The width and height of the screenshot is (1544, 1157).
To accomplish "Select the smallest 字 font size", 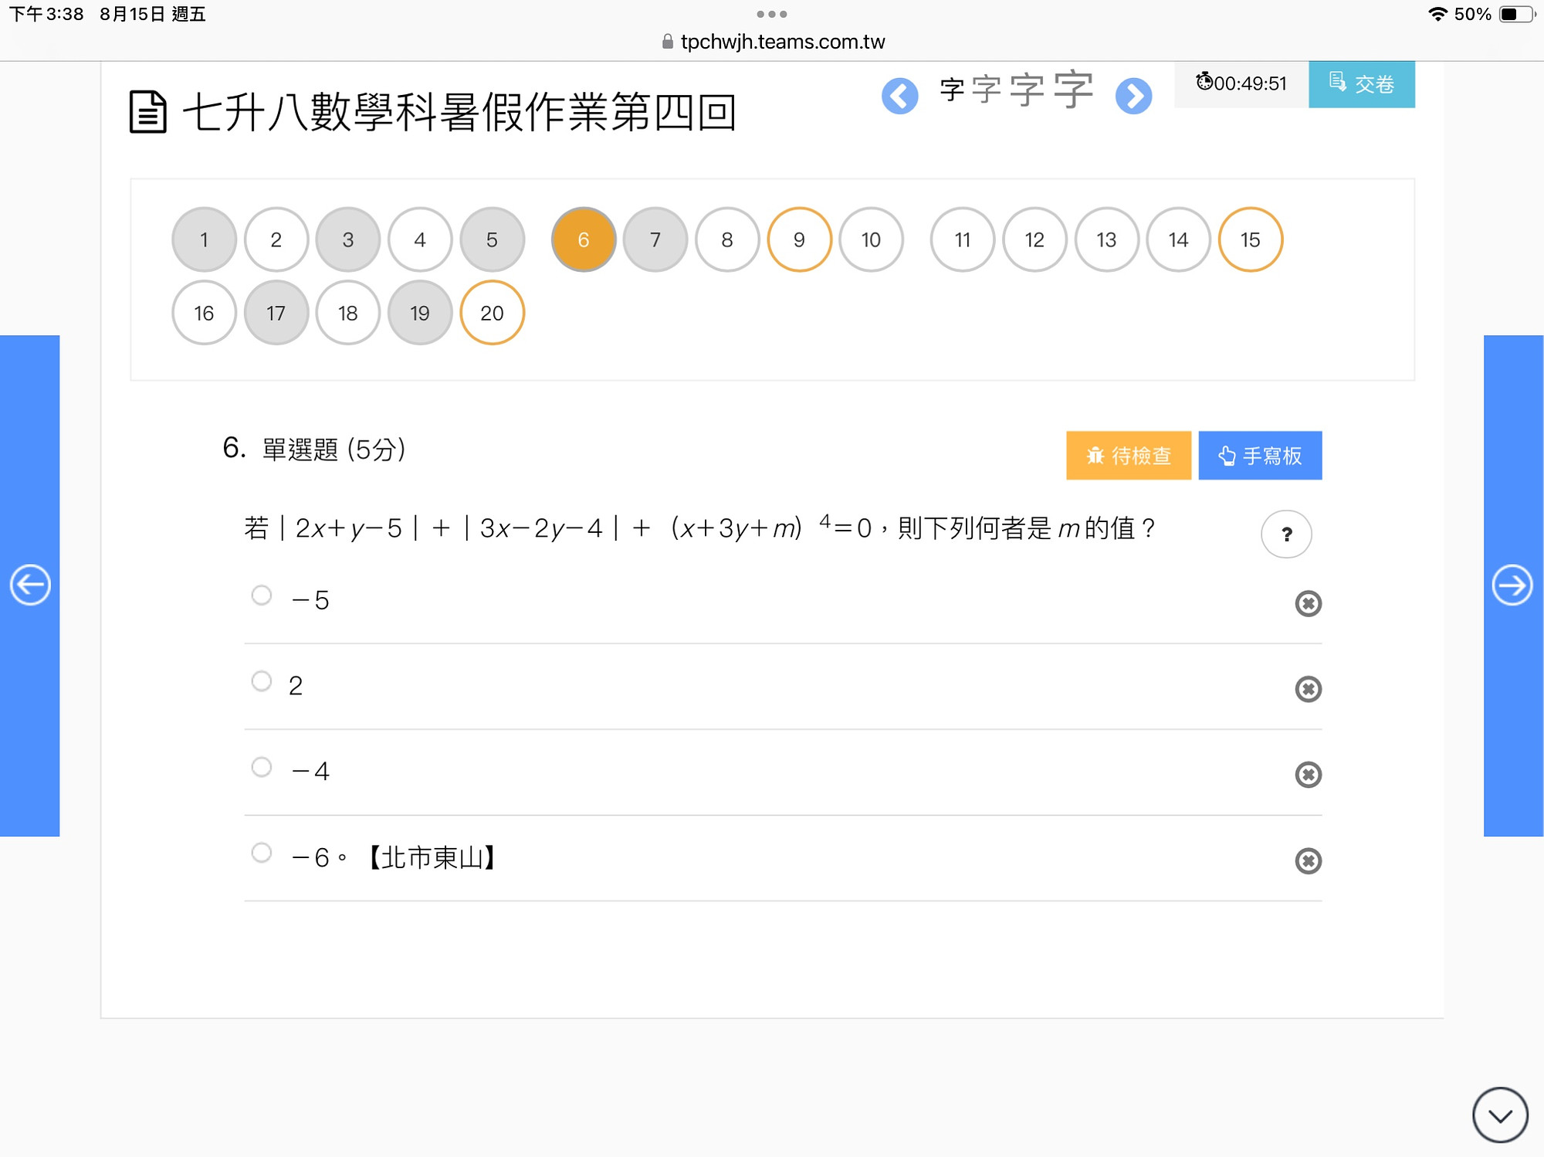I will coord(952,90).
